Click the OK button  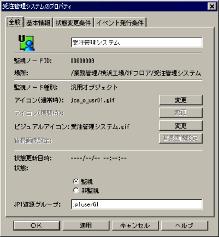coord(37,226)
